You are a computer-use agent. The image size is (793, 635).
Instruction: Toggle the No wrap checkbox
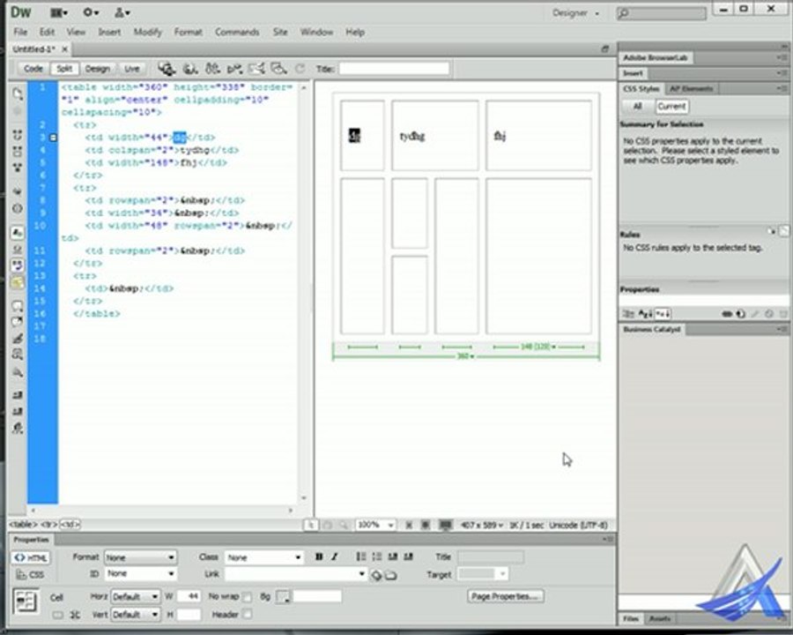click(x=247, y=597)
